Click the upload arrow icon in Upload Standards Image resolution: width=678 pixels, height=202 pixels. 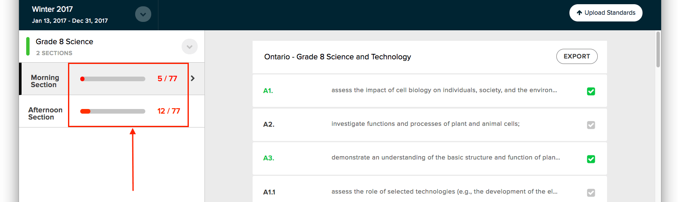click(x=579, y=13)
